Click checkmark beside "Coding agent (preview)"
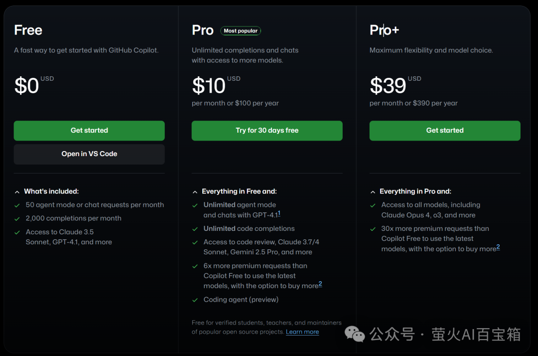Viewport: 538px width, 356px height. tap(195, 300)
